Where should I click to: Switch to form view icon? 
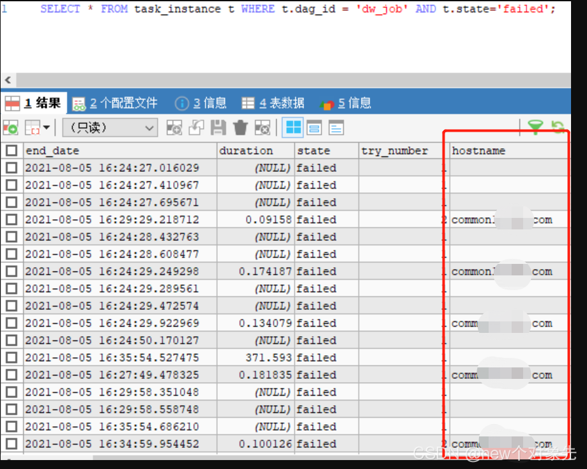(314, 128)
